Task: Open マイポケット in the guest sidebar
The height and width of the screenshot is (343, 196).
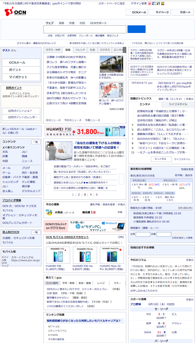Action: coord(21,77)
